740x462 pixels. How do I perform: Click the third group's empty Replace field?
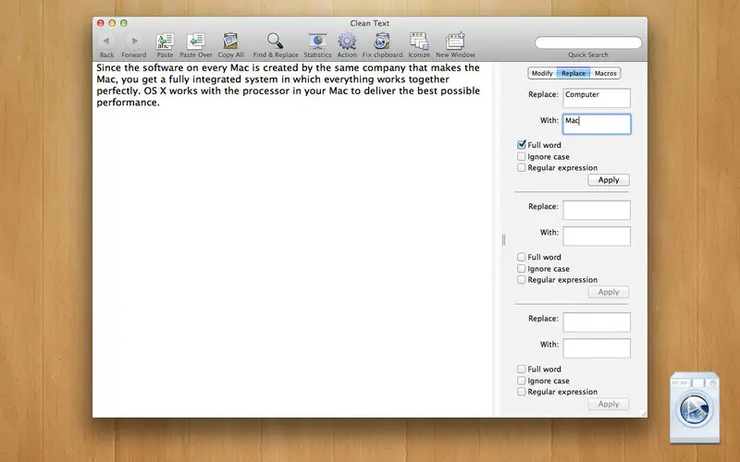[x=597, y=322]
